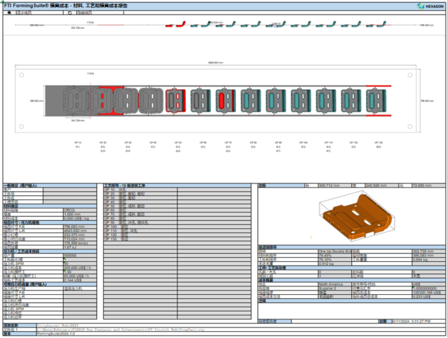The width and height of the screenshot is (447, 338).
Task: Select the OP 50 red-outlined station
Action: coord(175,100)
